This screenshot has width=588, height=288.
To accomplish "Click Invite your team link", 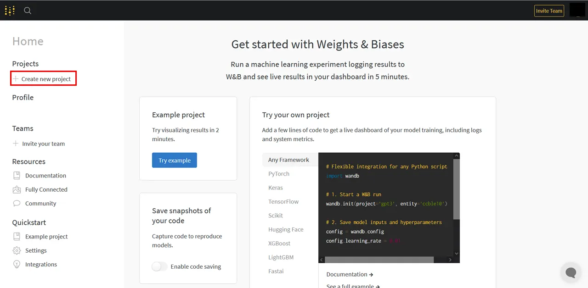I will (x=43, y=144).
